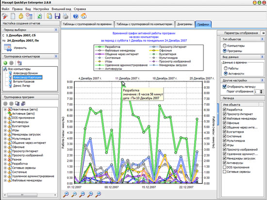This screenshot has height=200, width=267.
Task: Click the home toolbar icon
Action: [84, 16]
